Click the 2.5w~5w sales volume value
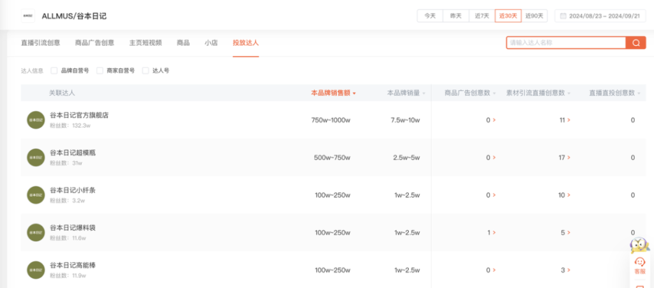The height and width of the screenshot is (288, 654). [x=406, y=158]
